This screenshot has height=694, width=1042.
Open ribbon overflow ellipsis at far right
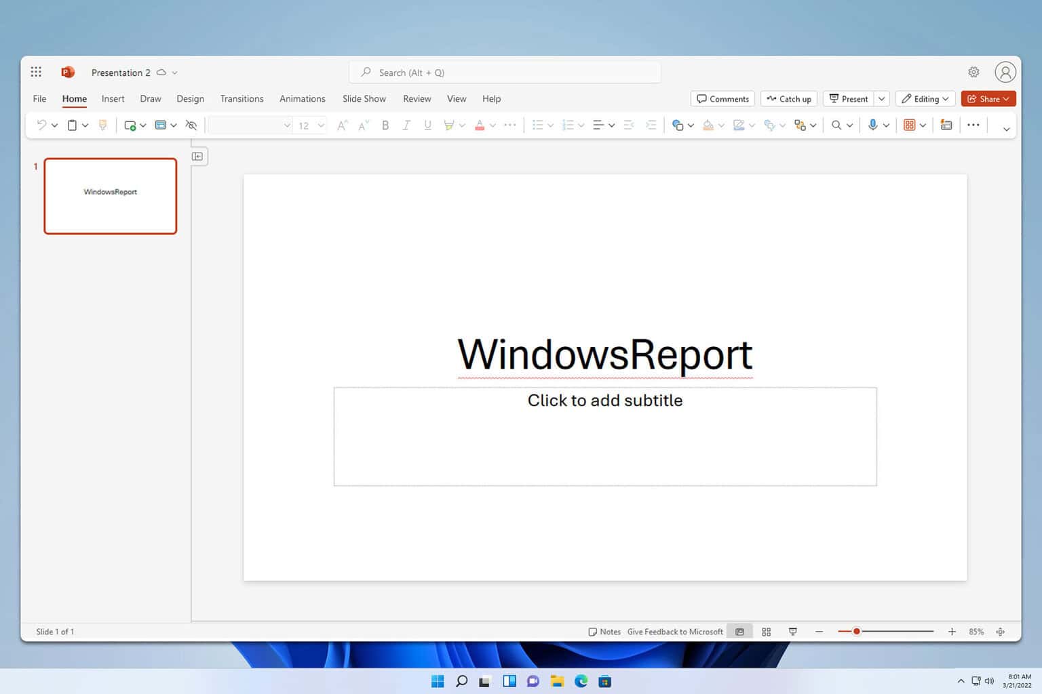pos(973,125)
